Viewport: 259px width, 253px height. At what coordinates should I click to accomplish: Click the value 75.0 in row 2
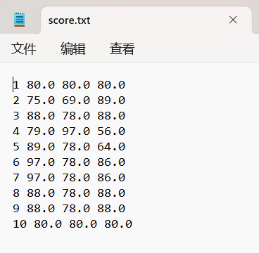point(41,100)
